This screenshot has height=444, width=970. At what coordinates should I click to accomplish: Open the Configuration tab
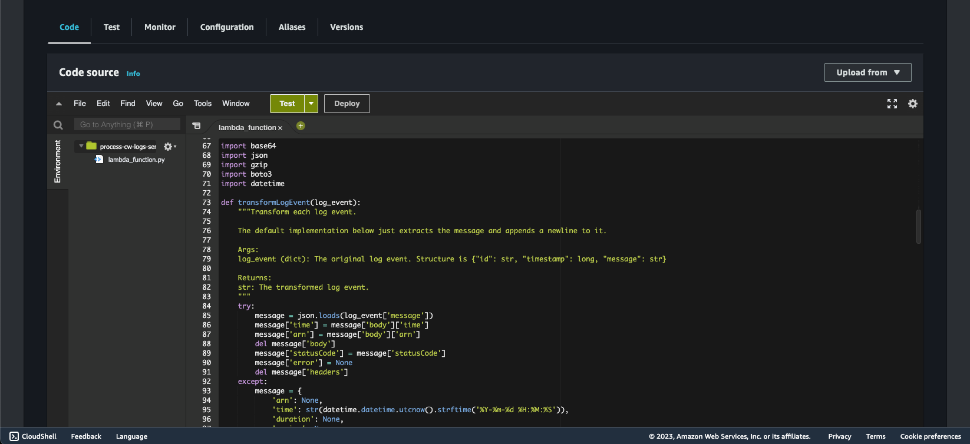[227, 27]
